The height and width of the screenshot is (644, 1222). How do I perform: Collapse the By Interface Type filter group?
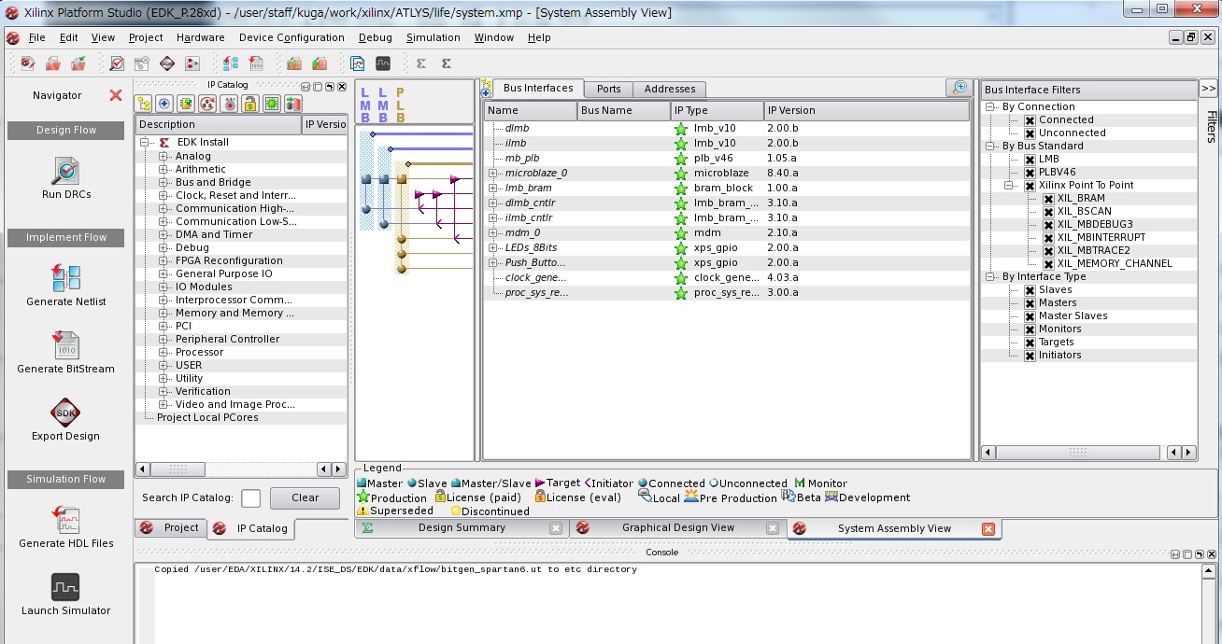(x=990, y=277)
